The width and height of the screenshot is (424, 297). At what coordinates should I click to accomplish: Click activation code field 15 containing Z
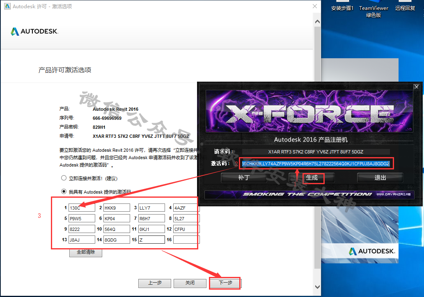151,240
